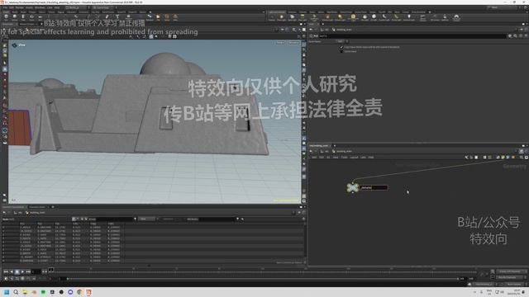This screenshot has height=297, width=529.
Task: Toggle second checkbox in parameter pane
Action: coord(341,51)
